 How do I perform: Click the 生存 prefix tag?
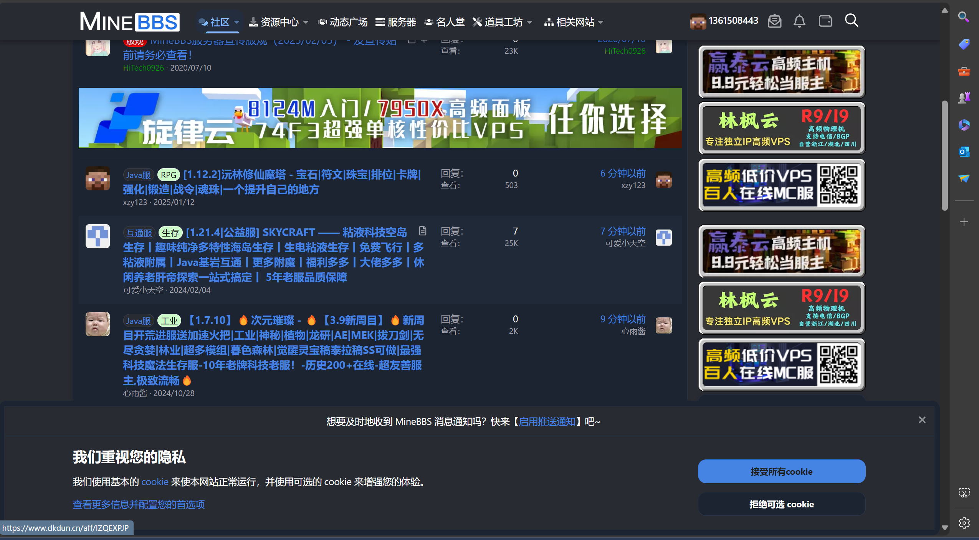(x=170, y=233)
